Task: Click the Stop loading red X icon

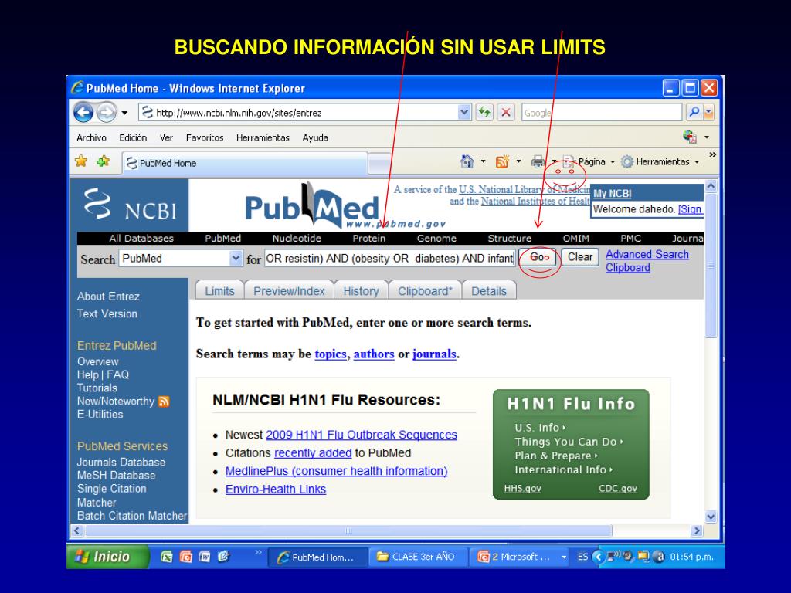Action: (x=506, y=113)
